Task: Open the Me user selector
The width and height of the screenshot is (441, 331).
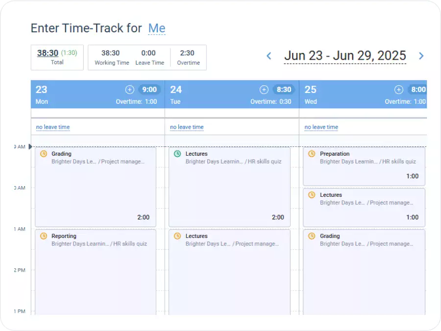Action: (157, 28)
